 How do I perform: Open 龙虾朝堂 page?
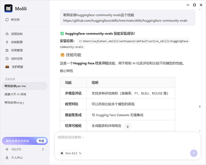17,67
